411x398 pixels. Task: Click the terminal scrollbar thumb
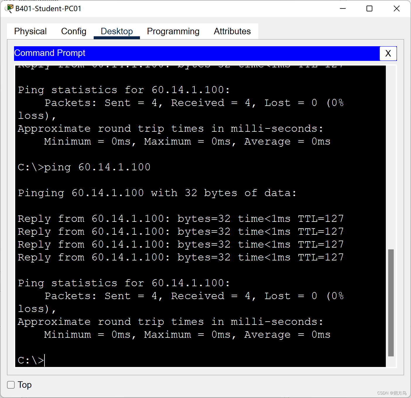pos(391,303)
